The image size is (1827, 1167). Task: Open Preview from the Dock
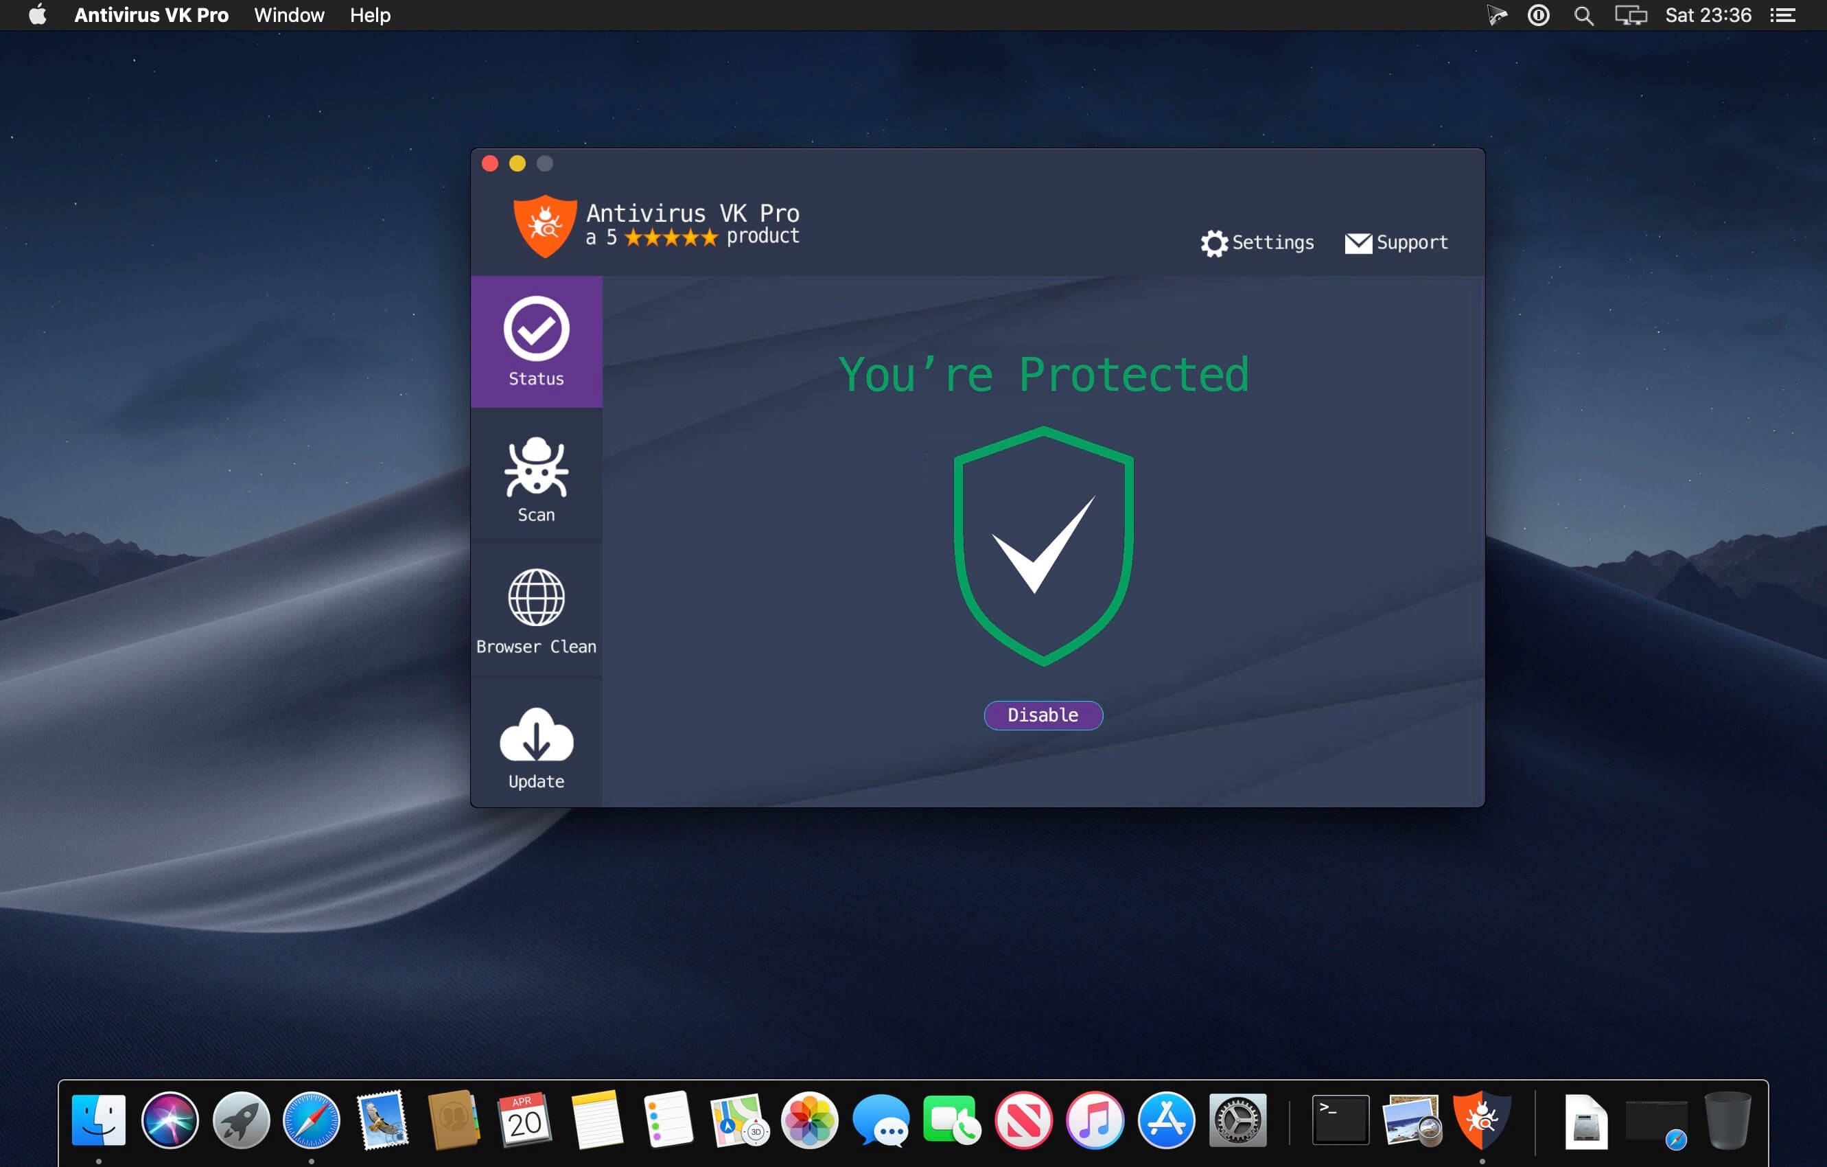pyautogui.click(x=1411, y=1120)
